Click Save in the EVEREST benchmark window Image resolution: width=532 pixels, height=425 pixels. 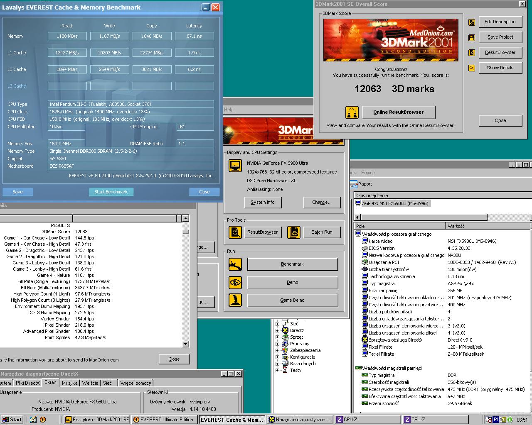tap(18, 192)
